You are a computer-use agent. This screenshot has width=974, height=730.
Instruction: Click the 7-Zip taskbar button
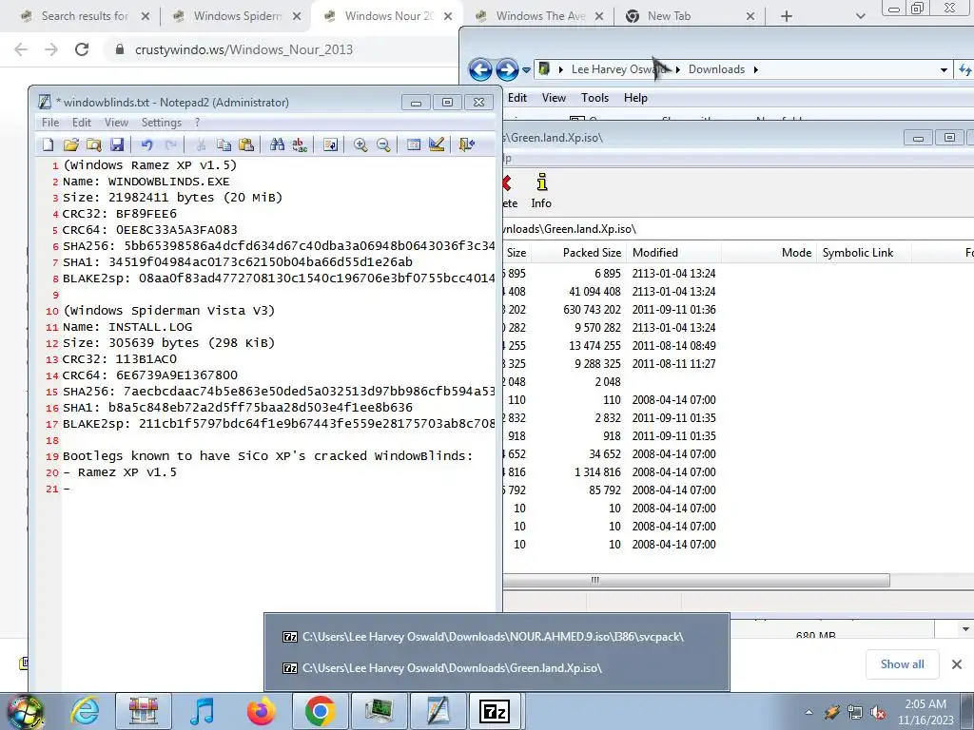495,711
